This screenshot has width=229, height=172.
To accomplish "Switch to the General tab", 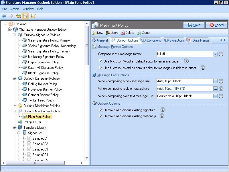I will 100,40.
